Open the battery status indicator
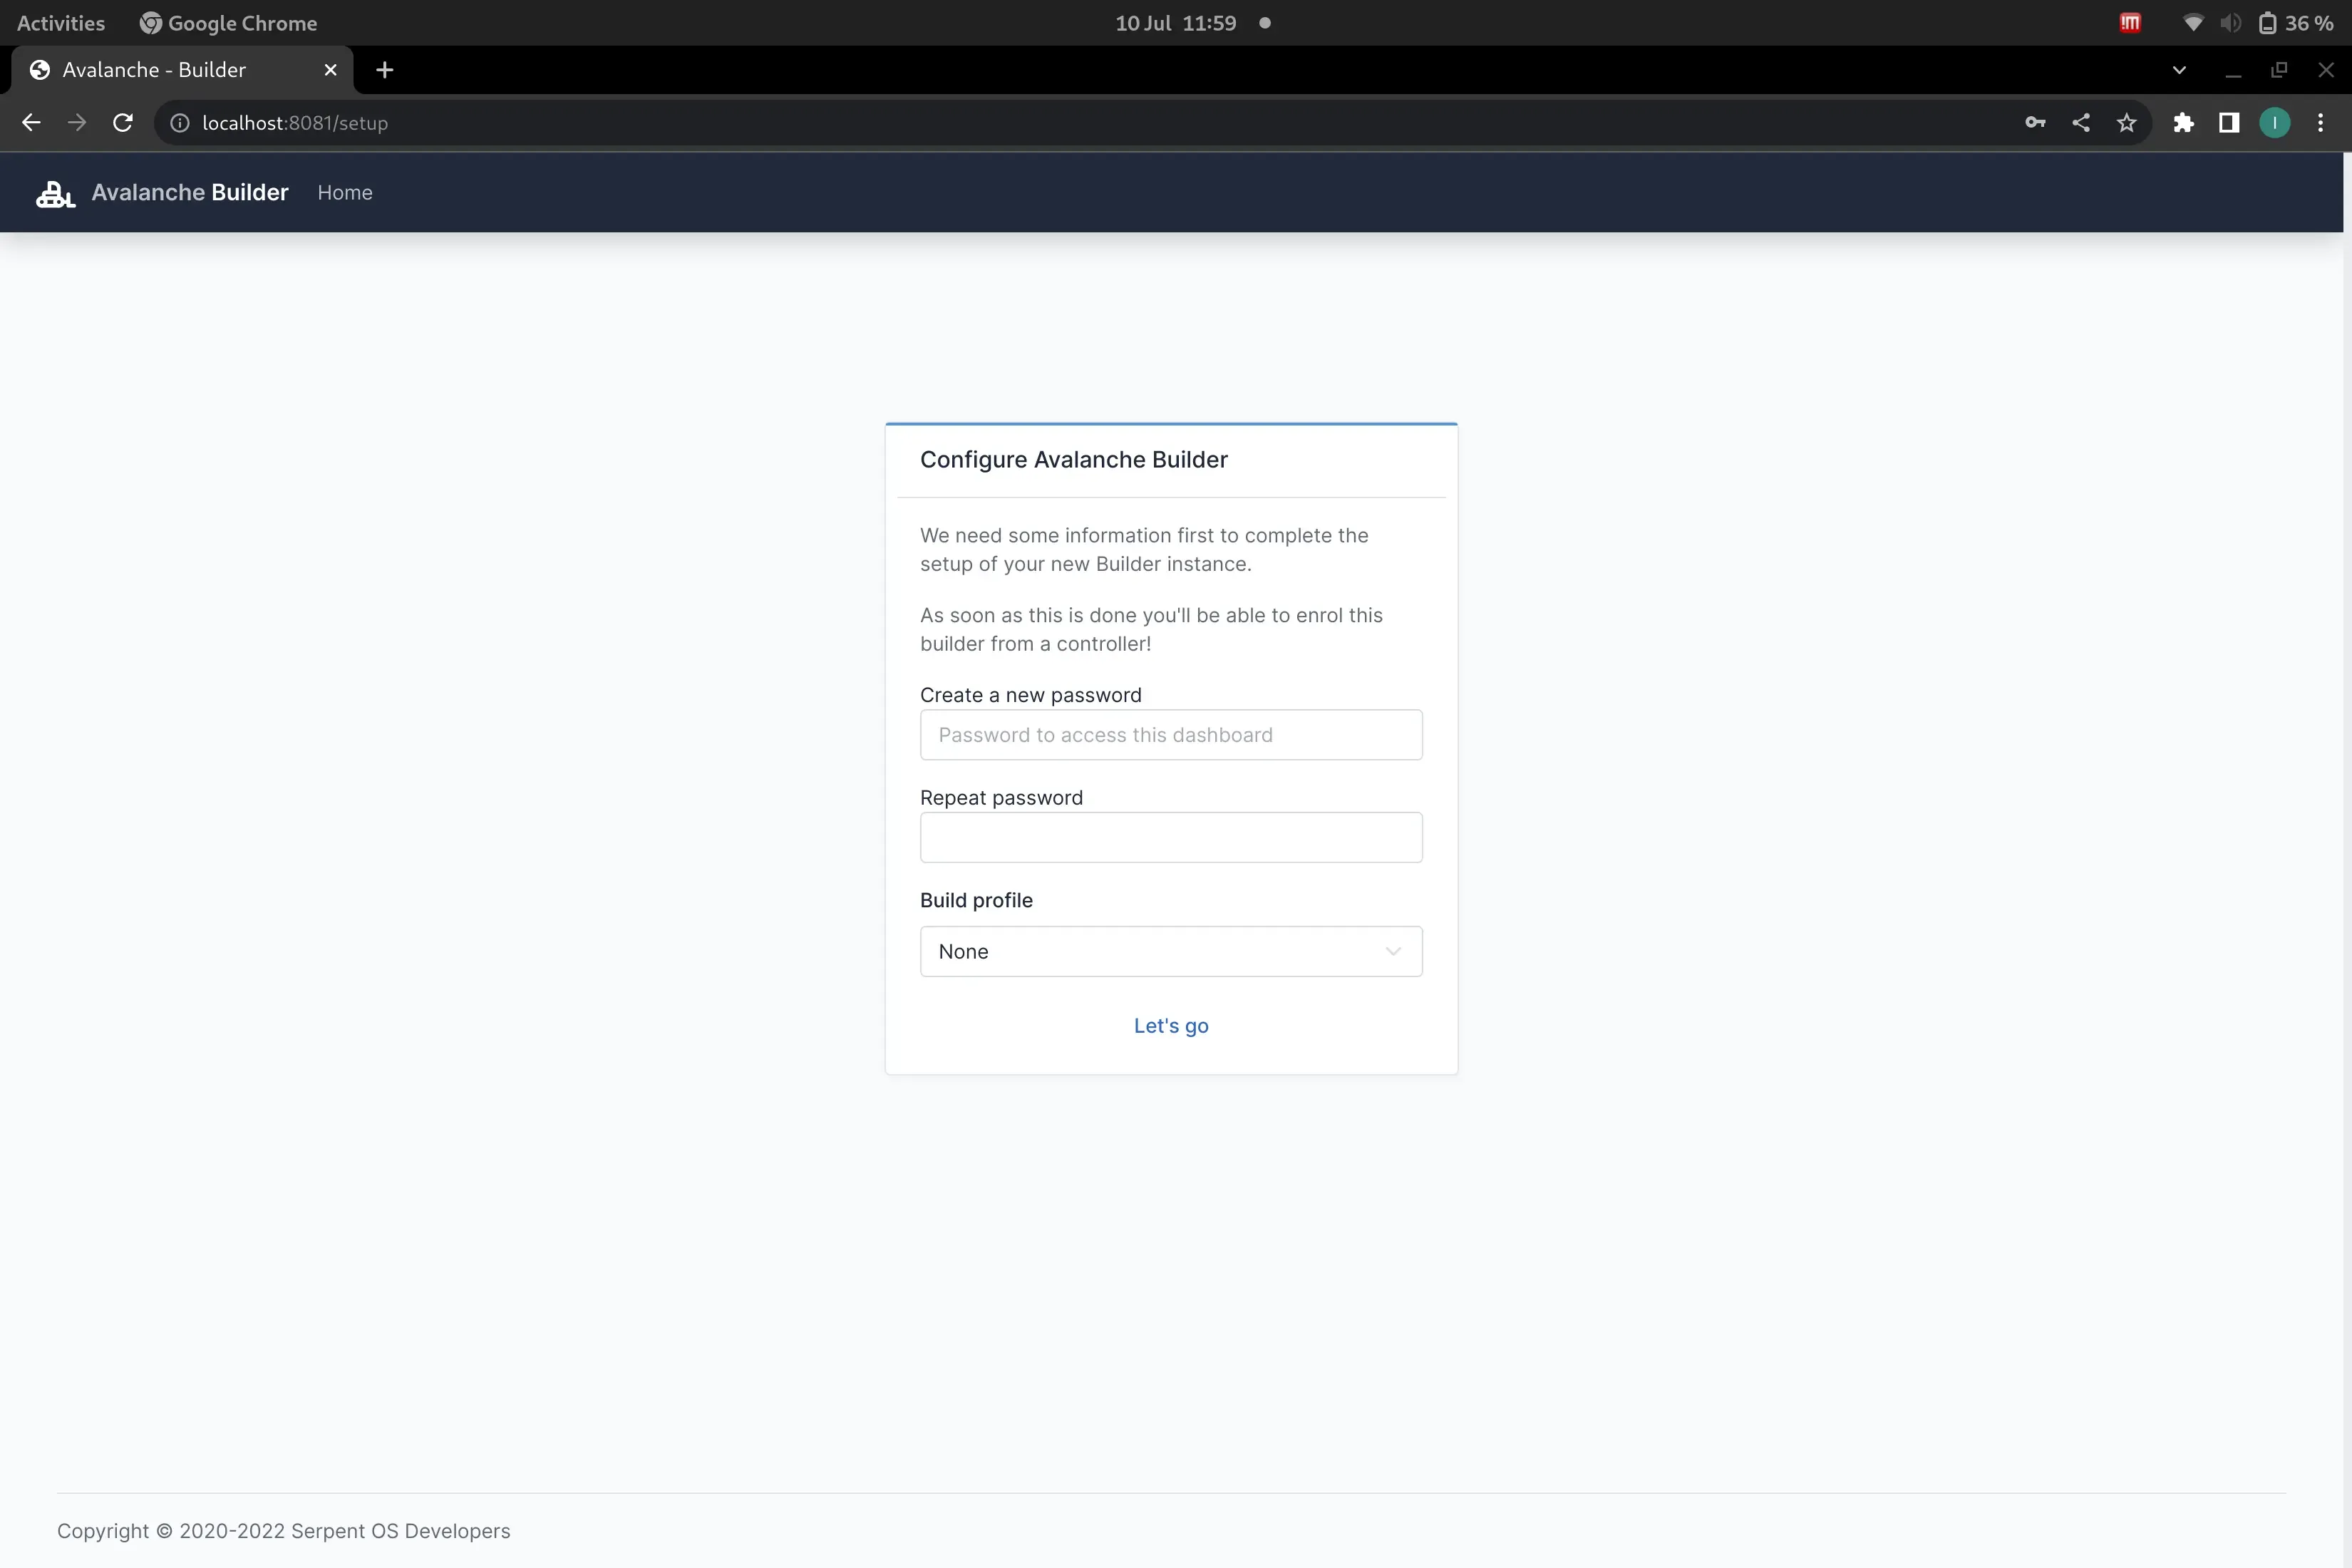This screenshot has height=1568, width=2352. (2296, 23)
